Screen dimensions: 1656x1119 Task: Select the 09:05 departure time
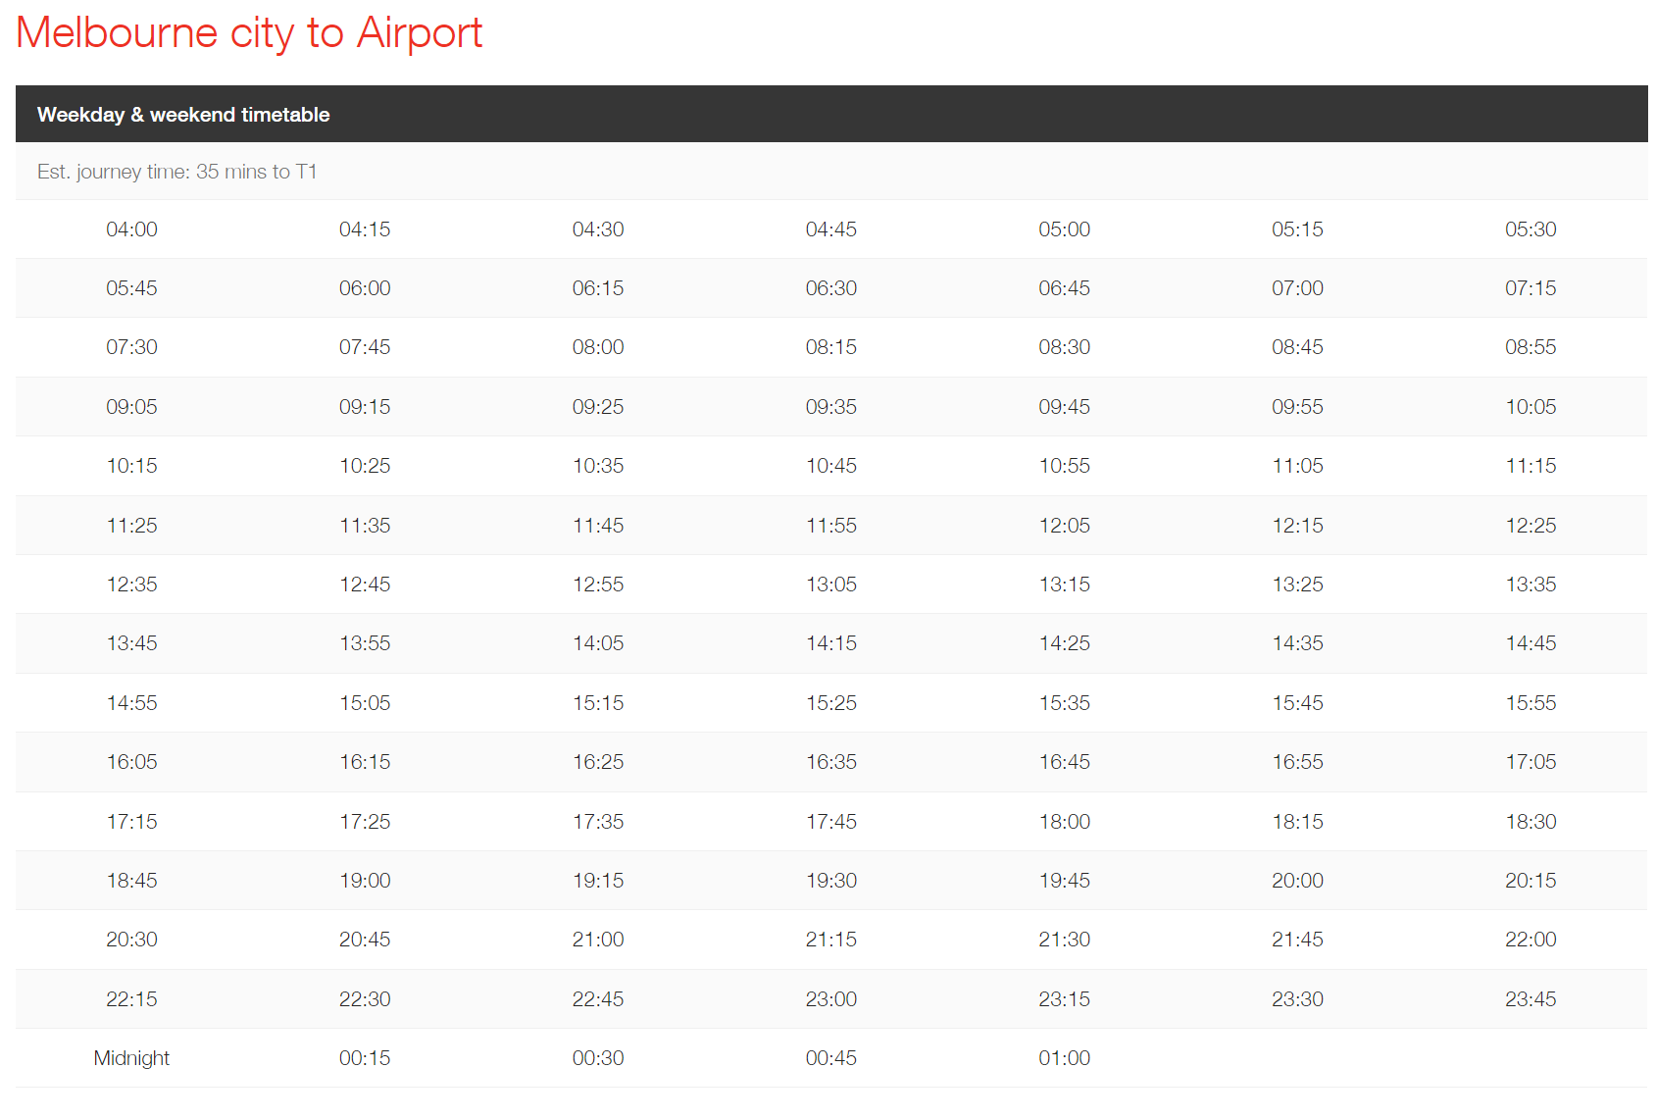coord(131,407)
